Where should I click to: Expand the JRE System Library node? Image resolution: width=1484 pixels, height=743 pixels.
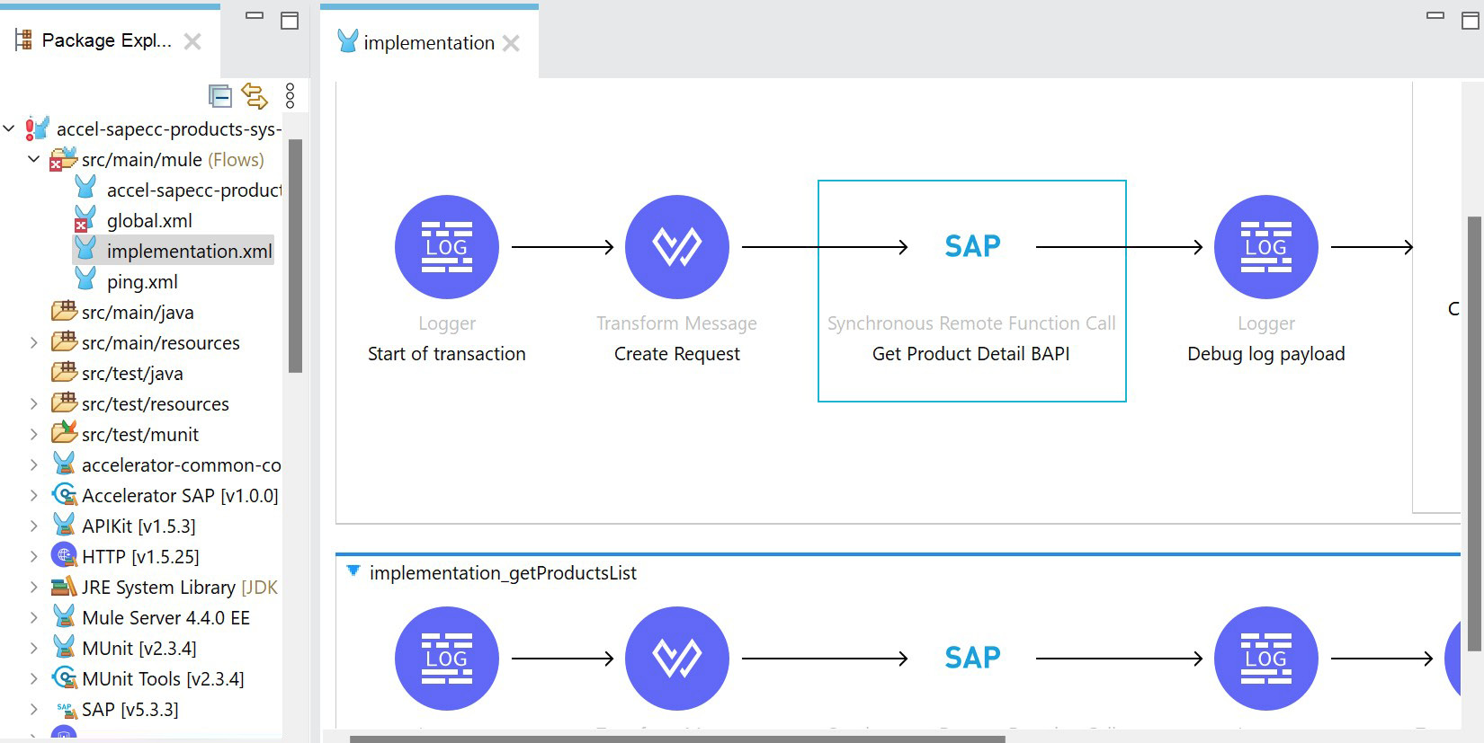(34, 587)
